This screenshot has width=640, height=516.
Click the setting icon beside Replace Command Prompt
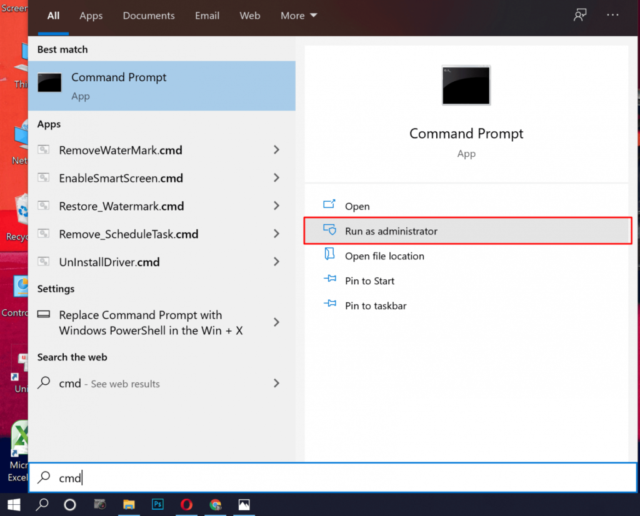click(x=44, y=314)
